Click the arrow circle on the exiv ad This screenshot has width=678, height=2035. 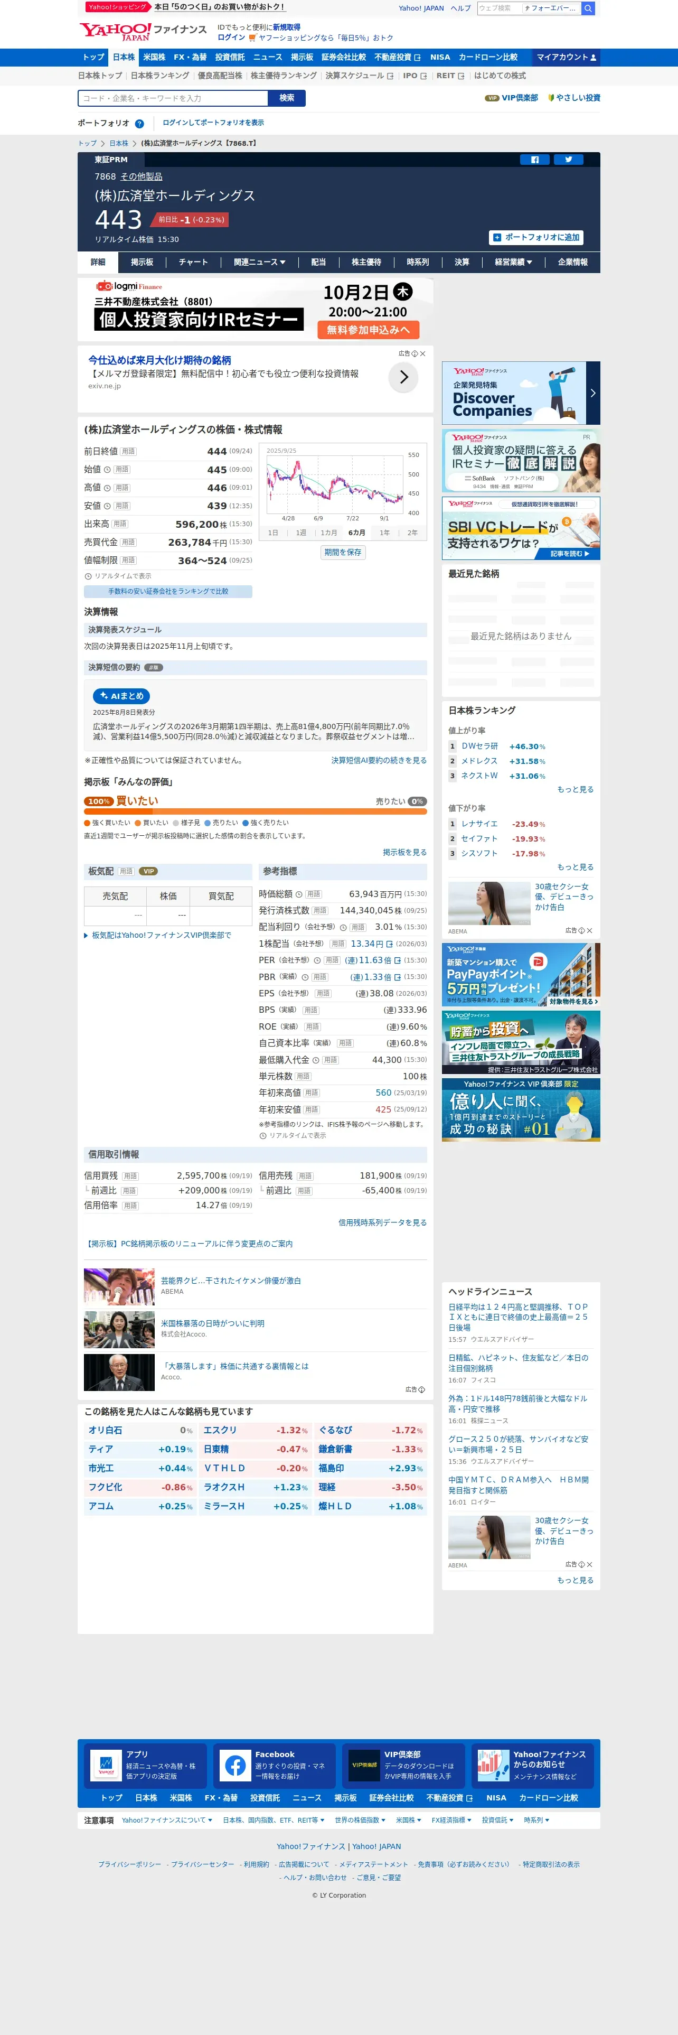[403, 378]
